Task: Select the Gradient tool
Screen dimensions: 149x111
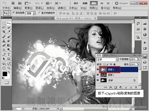Action: click(9, 45)
